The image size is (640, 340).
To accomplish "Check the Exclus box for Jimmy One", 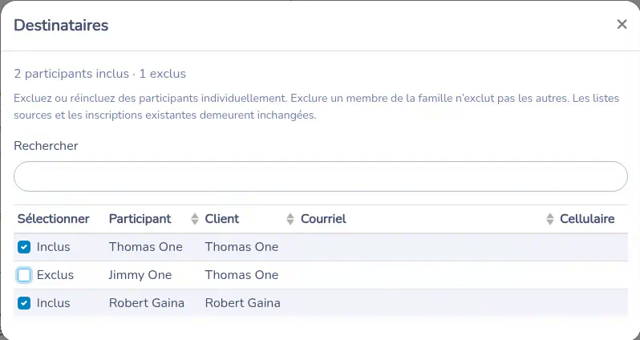I will coord(24,275).
